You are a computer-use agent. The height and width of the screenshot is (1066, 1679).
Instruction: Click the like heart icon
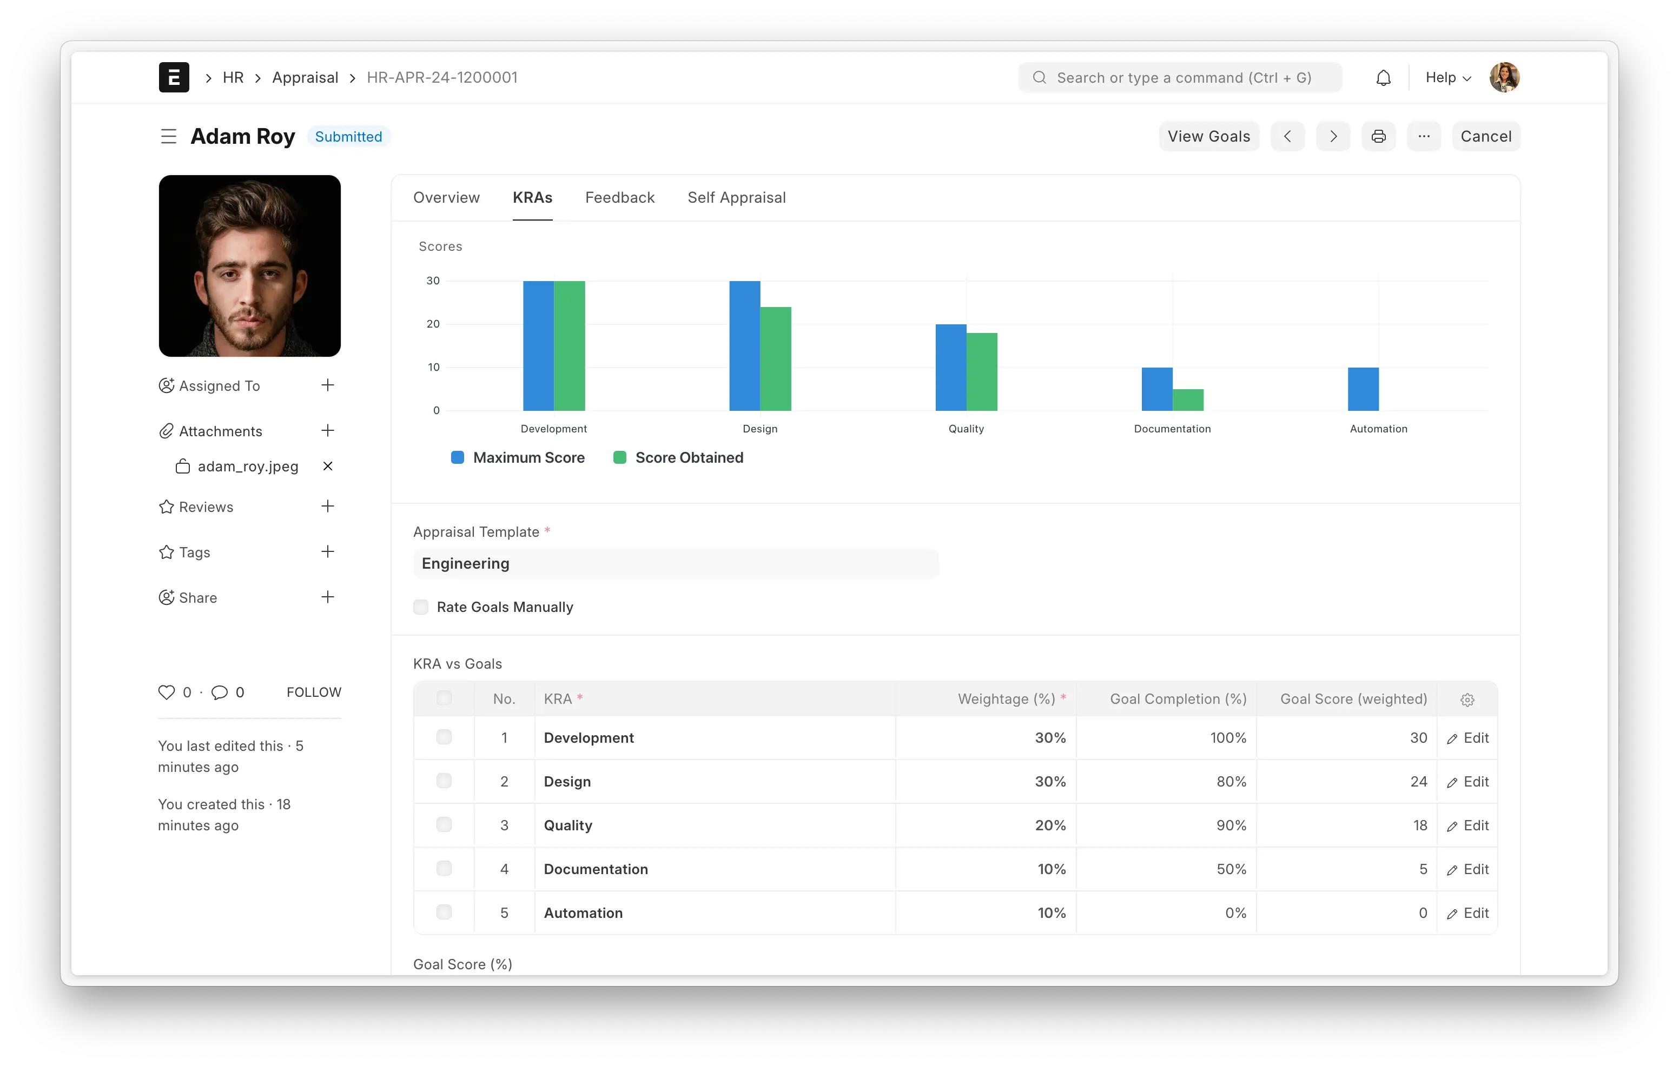(167, 692)
